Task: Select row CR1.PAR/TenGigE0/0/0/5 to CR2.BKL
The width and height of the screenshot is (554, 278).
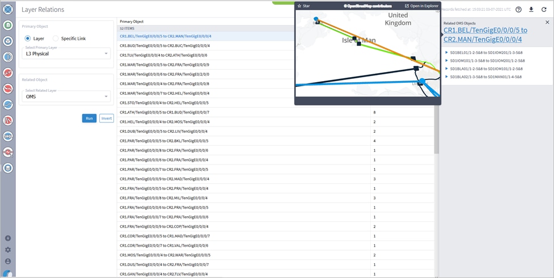Action: click(276, 141)
